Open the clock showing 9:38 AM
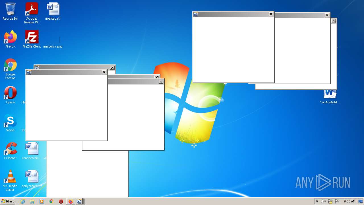This screenshot has height=205, width=364. click(x=349, y=201)
